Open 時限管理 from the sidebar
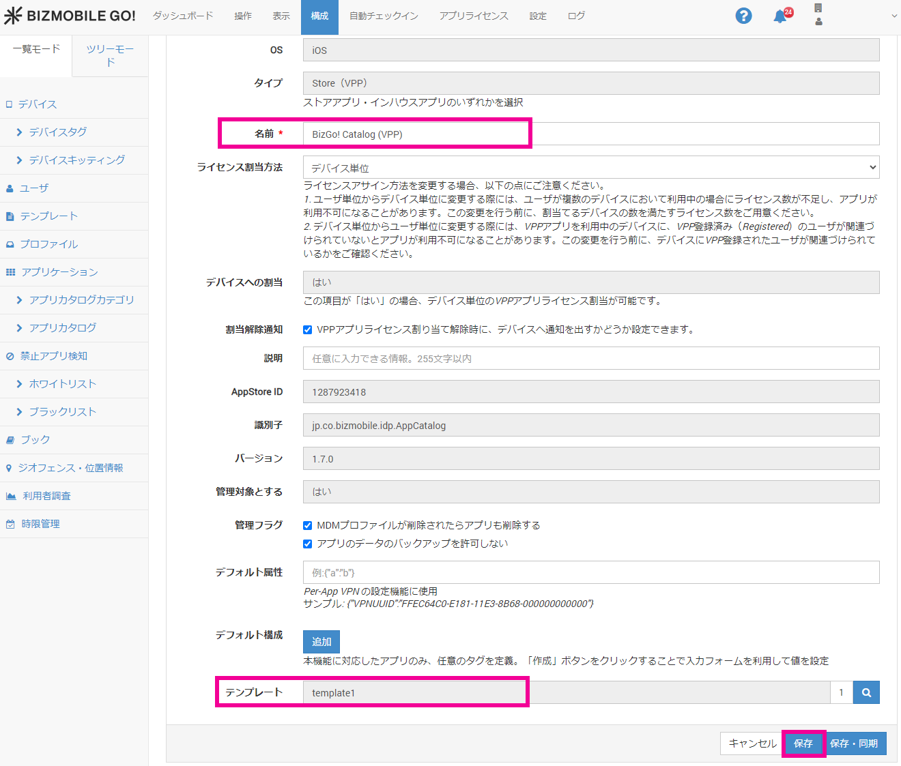901x766 pixels. click(40, 524)
